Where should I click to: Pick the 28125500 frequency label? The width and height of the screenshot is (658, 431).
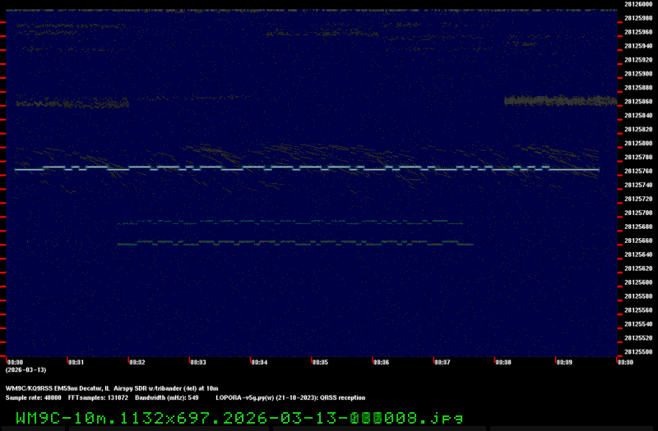[x=637, y=351]
